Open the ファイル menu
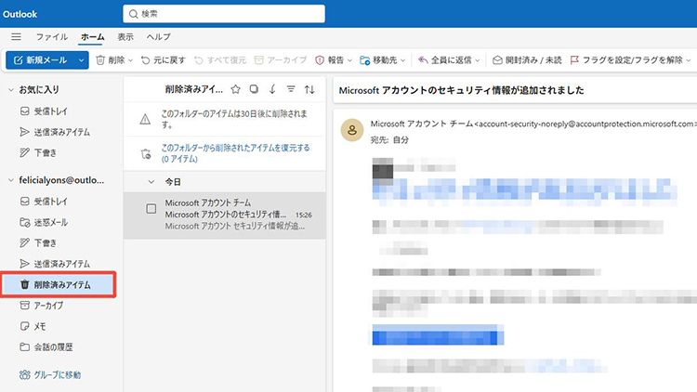This screenshot has width=697, height=392. point(52,37)
